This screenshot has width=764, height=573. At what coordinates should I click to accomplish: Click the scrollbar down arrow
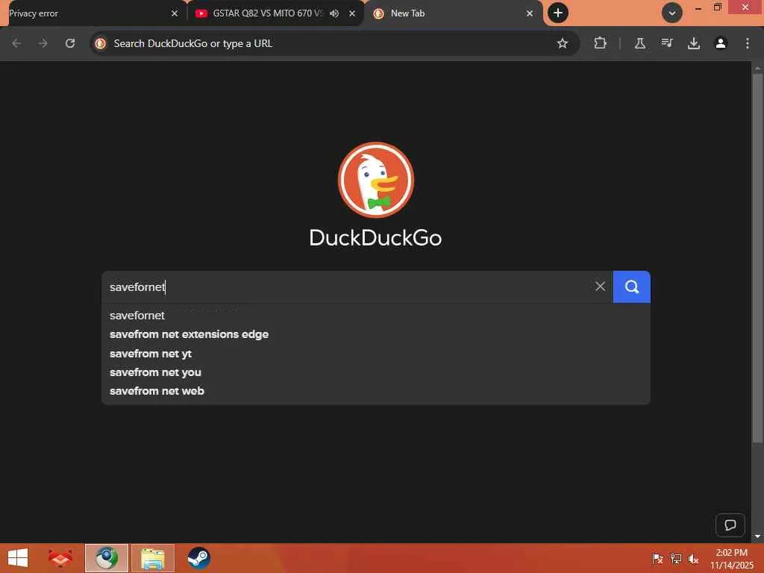pyautogui.click(x=757, y=536)
